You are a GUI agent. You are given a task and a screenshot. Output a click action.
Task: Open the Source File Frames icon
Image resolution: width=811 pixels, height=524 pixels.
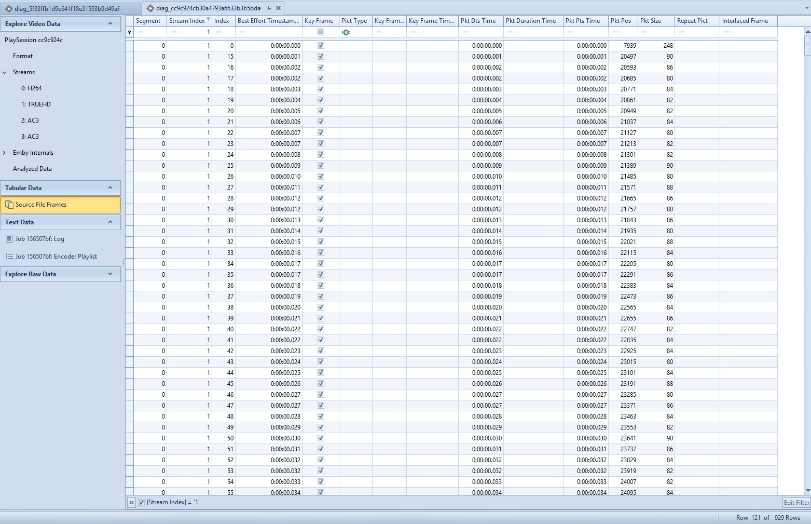click(9, 205)
